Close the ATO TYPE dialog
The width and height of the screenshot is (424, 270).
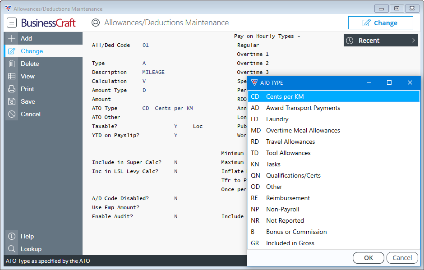[x=410, y=82]
